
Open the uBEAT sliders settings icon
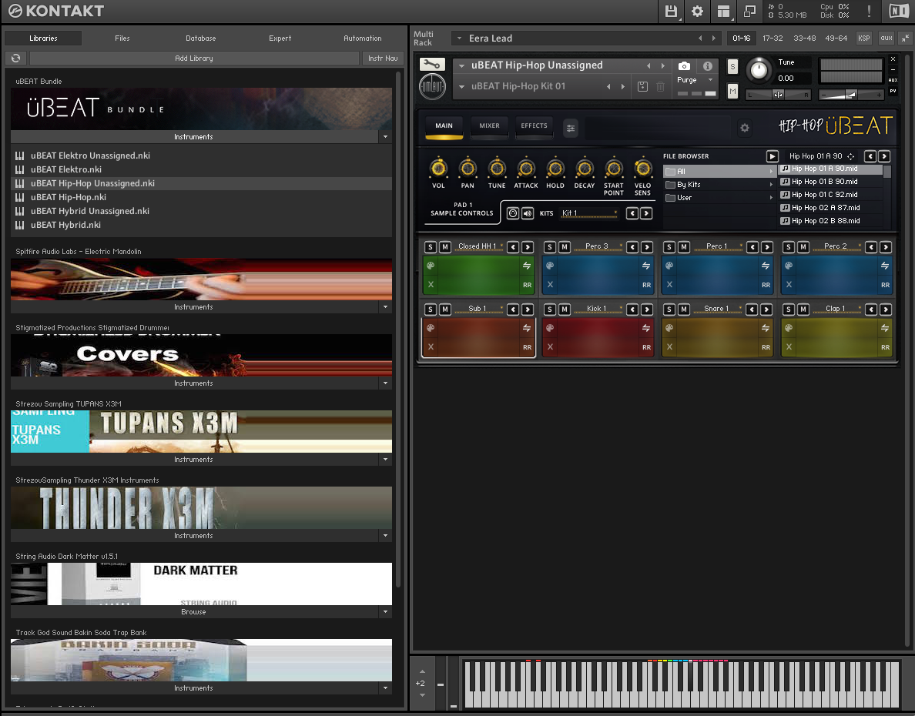click(x=571, y=128)
